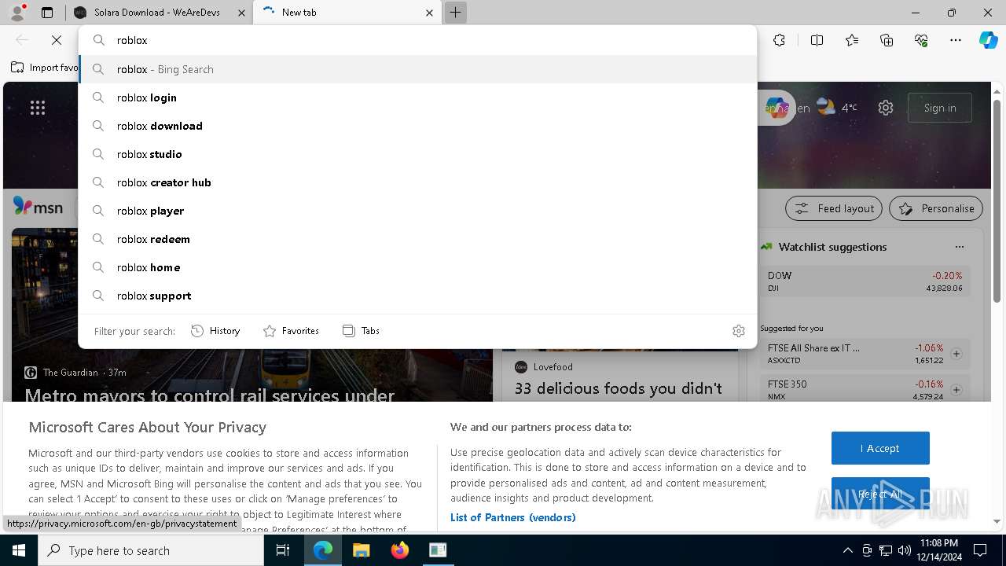Image resolution: width=1006 pixels, height=566 pixels.
Task: Open The Guardian Metro mayors article
Action: 210,395
